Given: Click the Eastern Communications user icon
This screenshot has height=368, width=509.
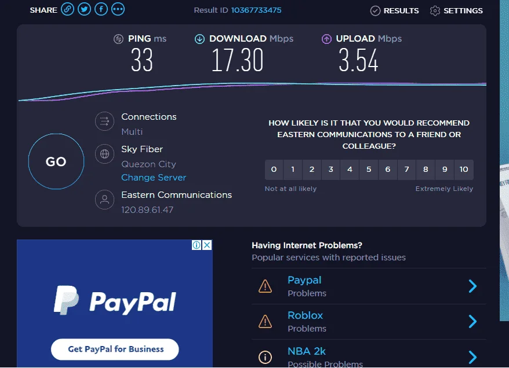Looking at the screenshot, I should click(104, 200).
